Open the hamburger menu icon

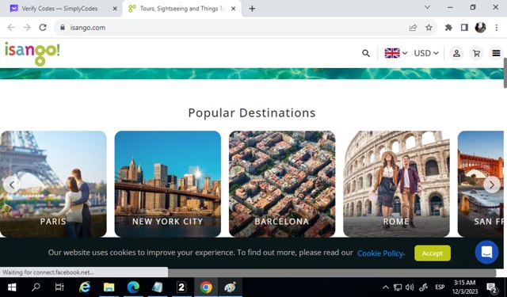point(497,53)
